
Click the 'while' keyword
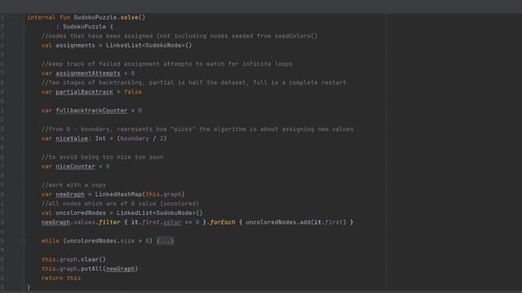click(x=51, y=241)
